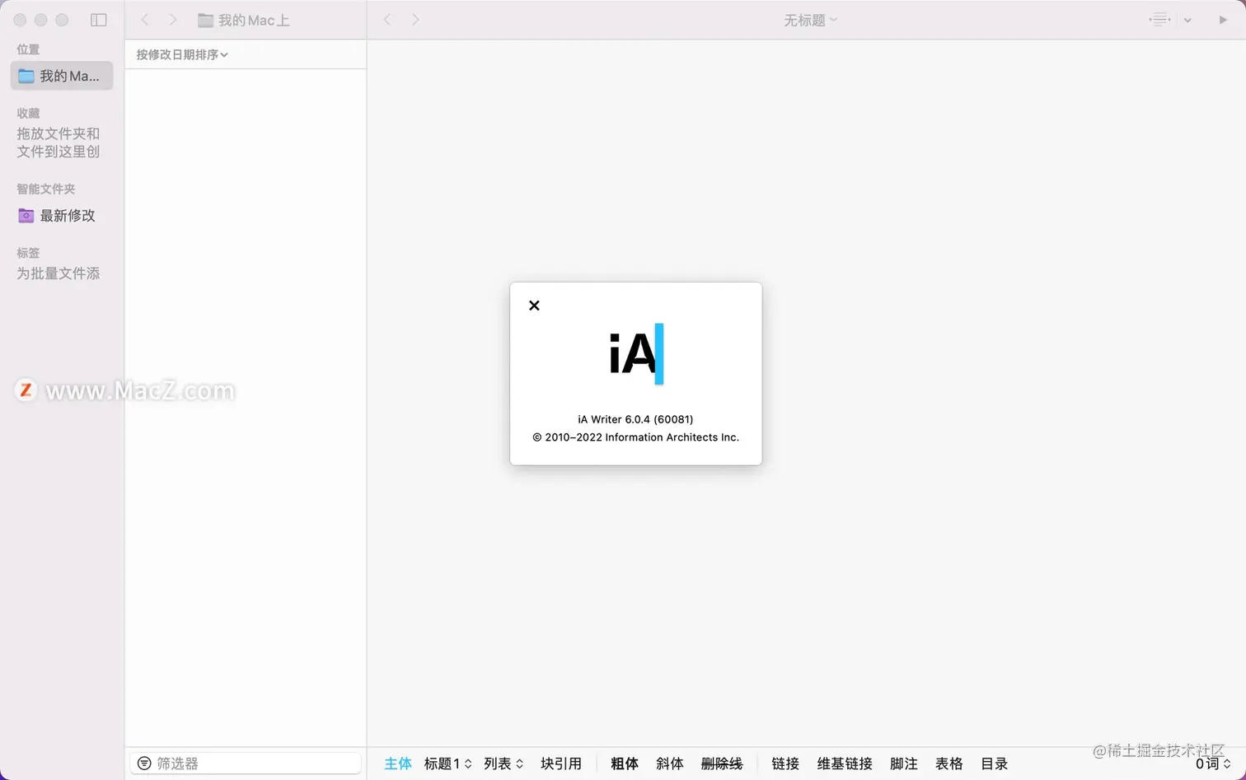1246x780 pixels.
Task: Close the iA Writer about dialog
Action: click(x=534, y=306)
